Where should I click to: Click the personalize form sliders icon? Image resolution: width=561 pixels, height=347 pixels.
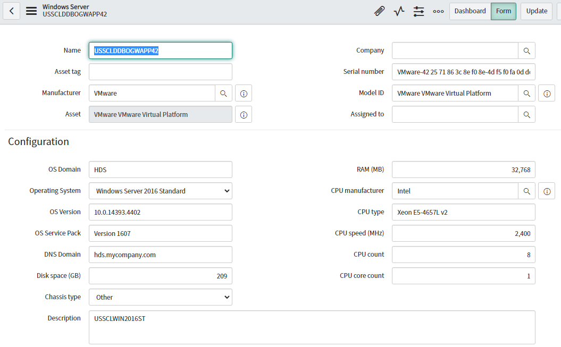click(x=418, y=11)
